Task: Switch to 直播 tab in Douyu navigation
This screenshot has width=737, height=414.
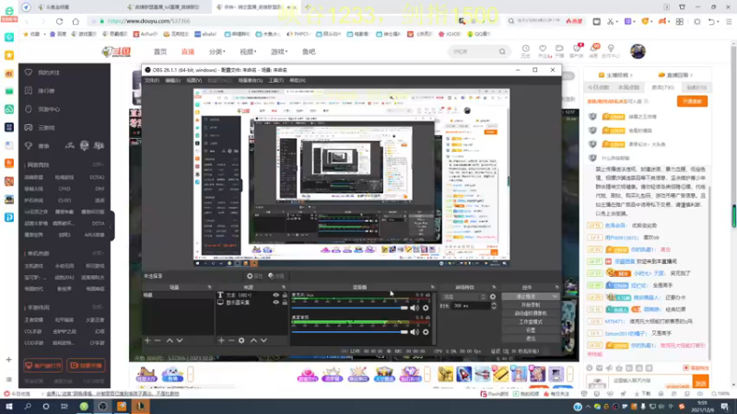Action: tap(188, 52)
